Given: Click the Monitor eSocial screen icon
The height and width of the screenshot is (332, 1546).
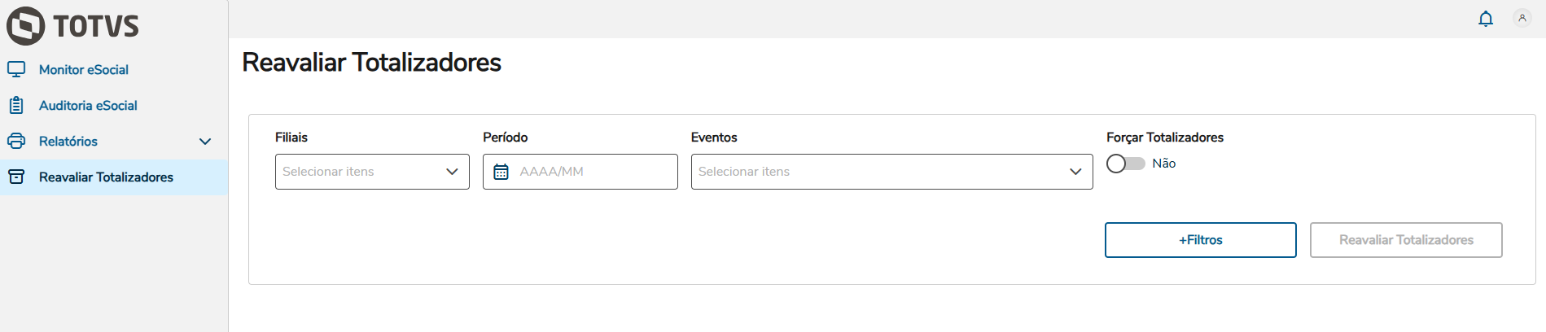Looking at the screenshot, I should [16, 69].
